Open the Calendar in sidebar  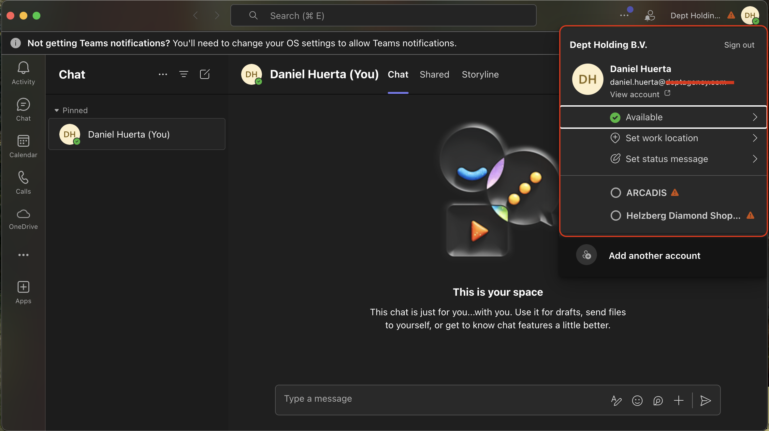pyautogui.click(x=23, y=146)
